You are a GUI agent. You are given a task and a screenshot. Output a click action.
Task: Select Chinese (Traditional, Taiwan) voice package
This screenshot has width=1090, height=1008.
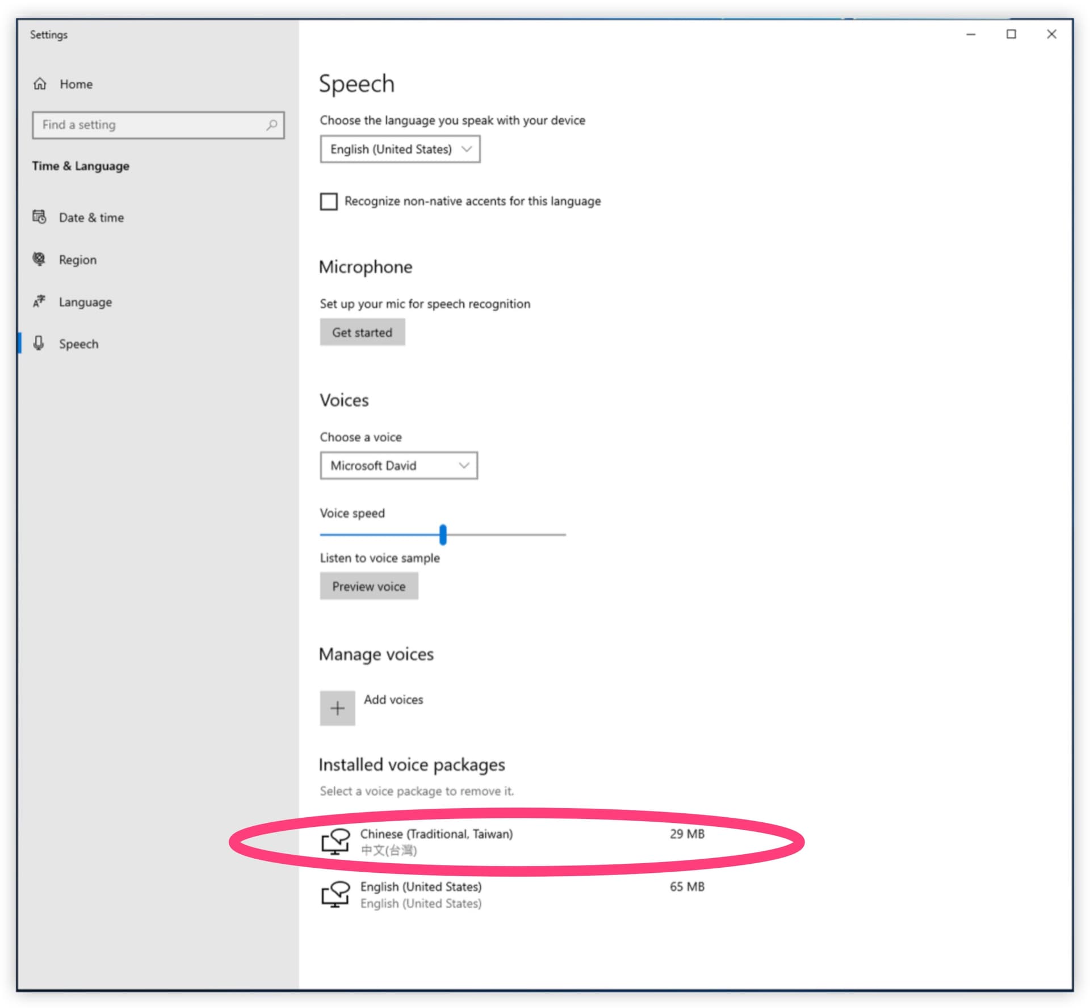point(436,834)
